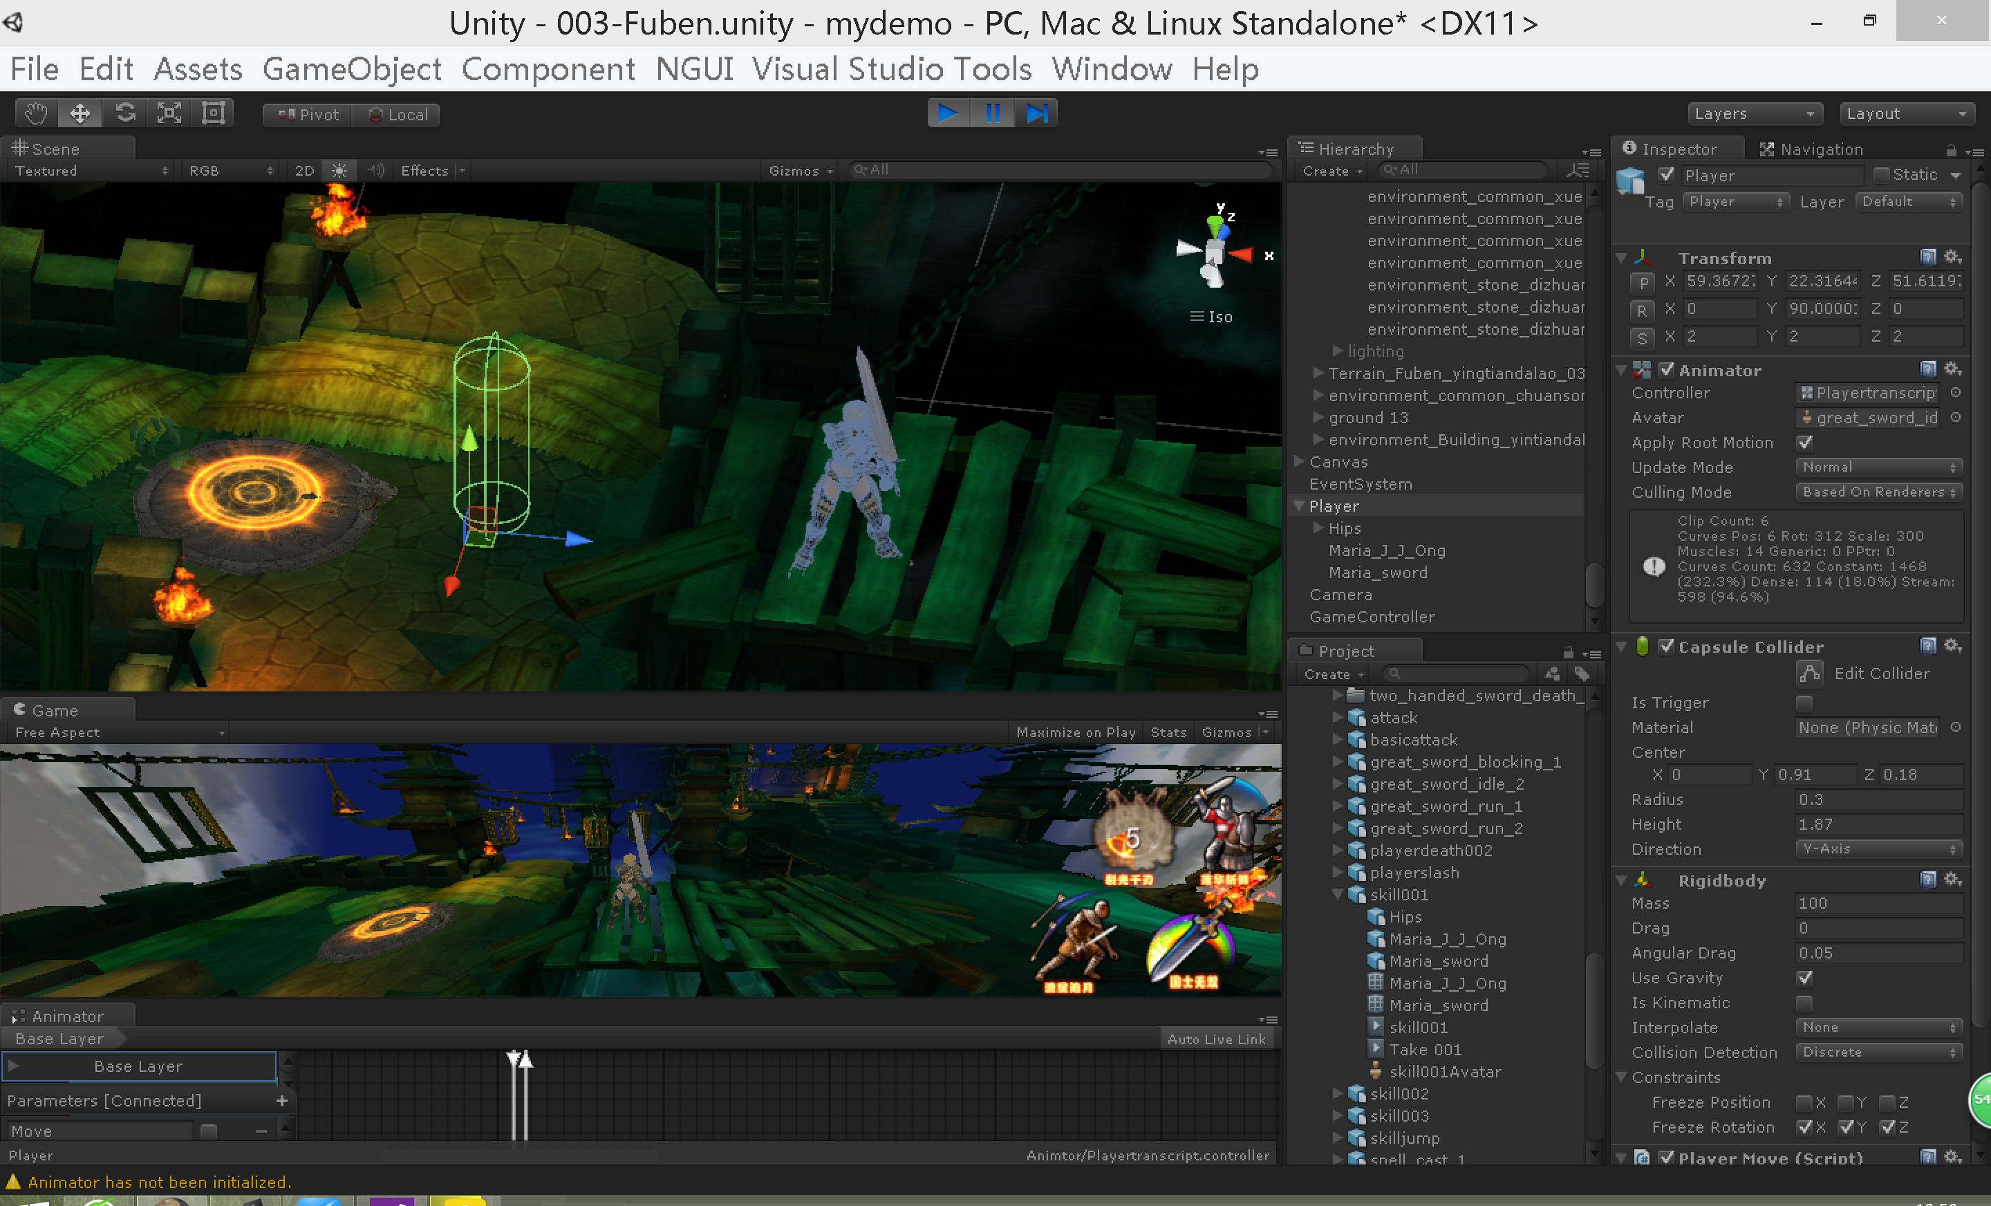Open the Layer dropdown set to Default

[x=1909, y=201]
